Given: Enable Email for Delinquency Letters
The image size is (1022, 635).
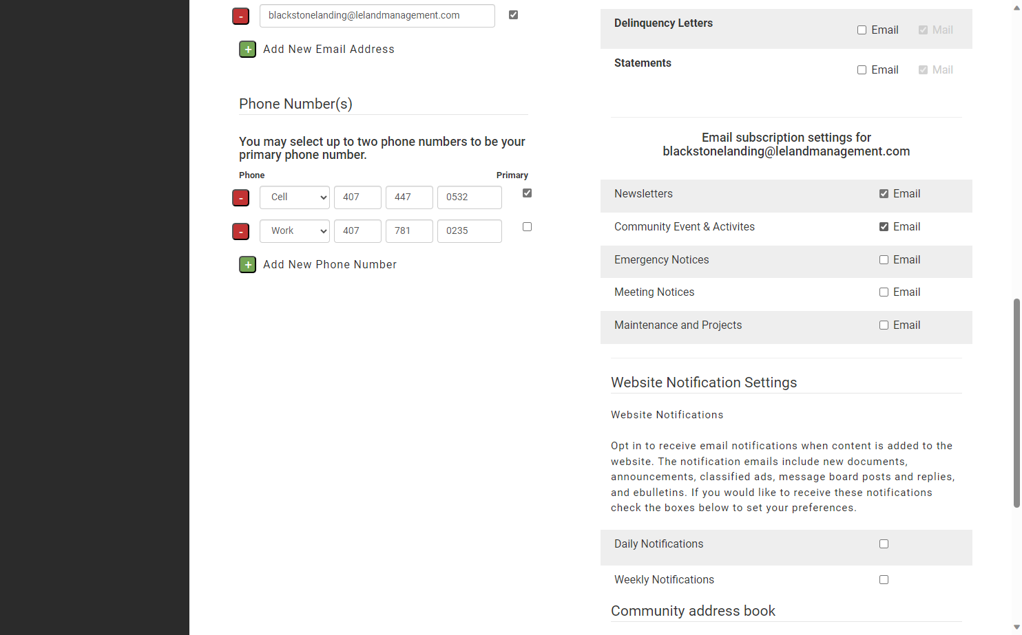Looking at the screenshot, I should [x=862, y=30].
